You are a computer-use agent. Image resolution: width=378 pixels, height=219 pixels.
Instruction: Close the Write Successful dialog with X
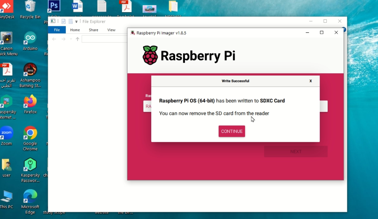tap(311, 81)
